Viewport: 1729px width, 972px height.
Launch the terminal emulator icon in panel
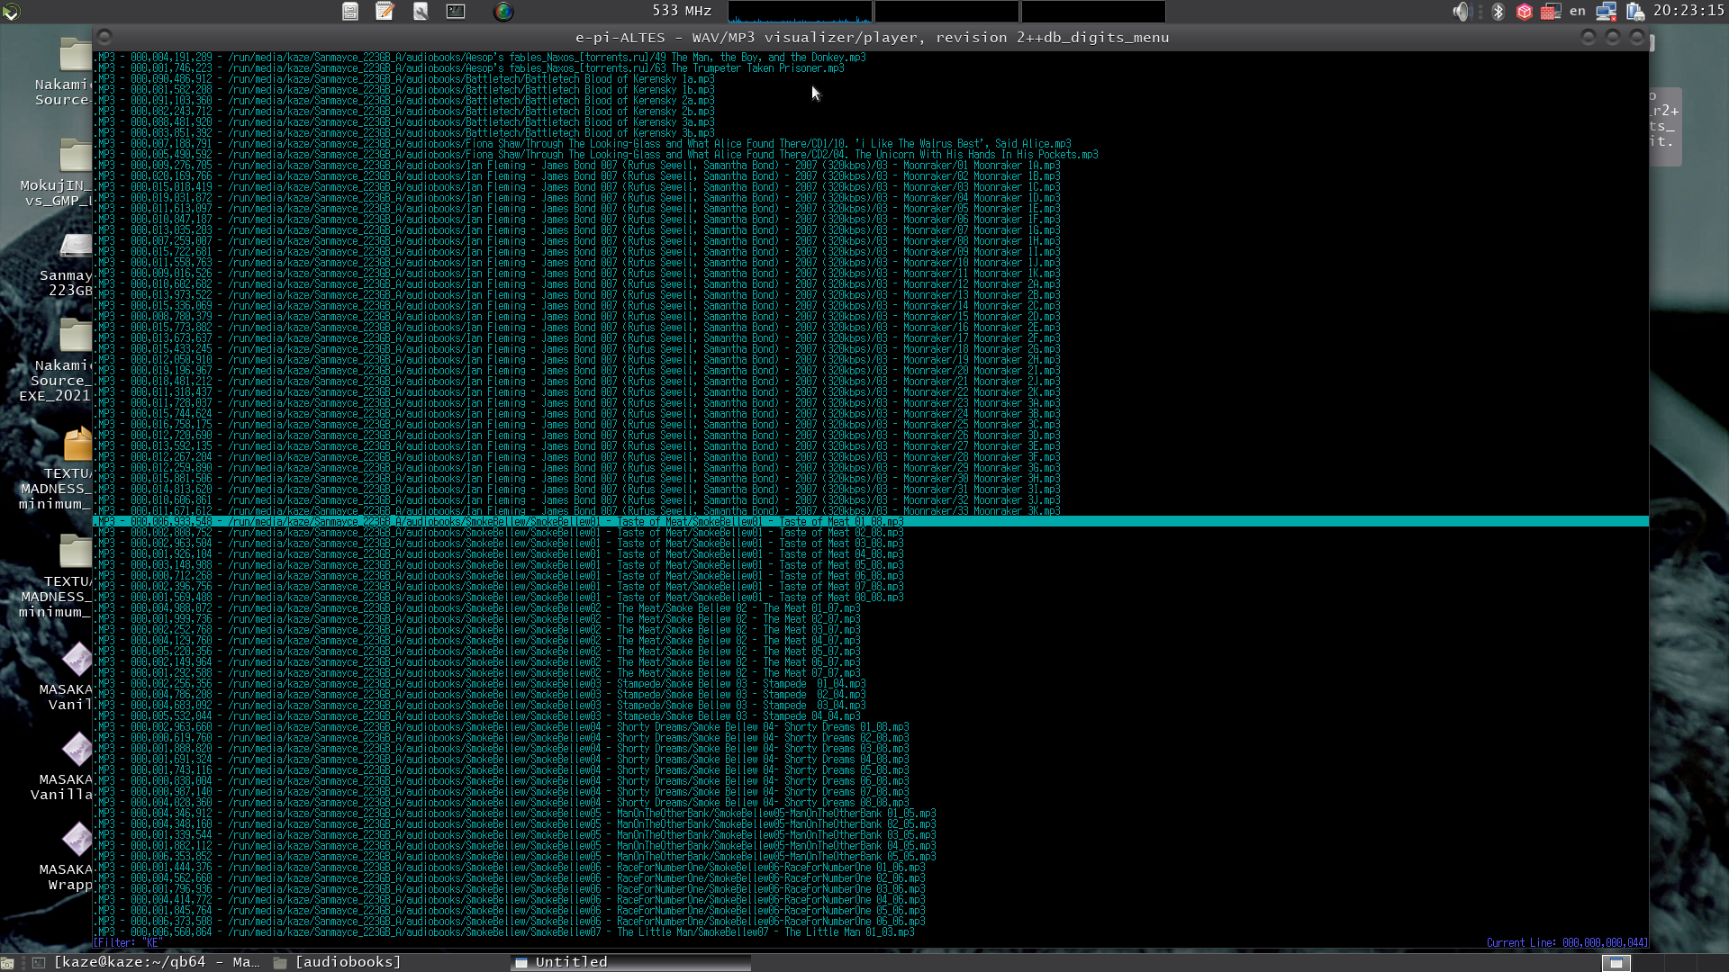(x=456, y=11)
